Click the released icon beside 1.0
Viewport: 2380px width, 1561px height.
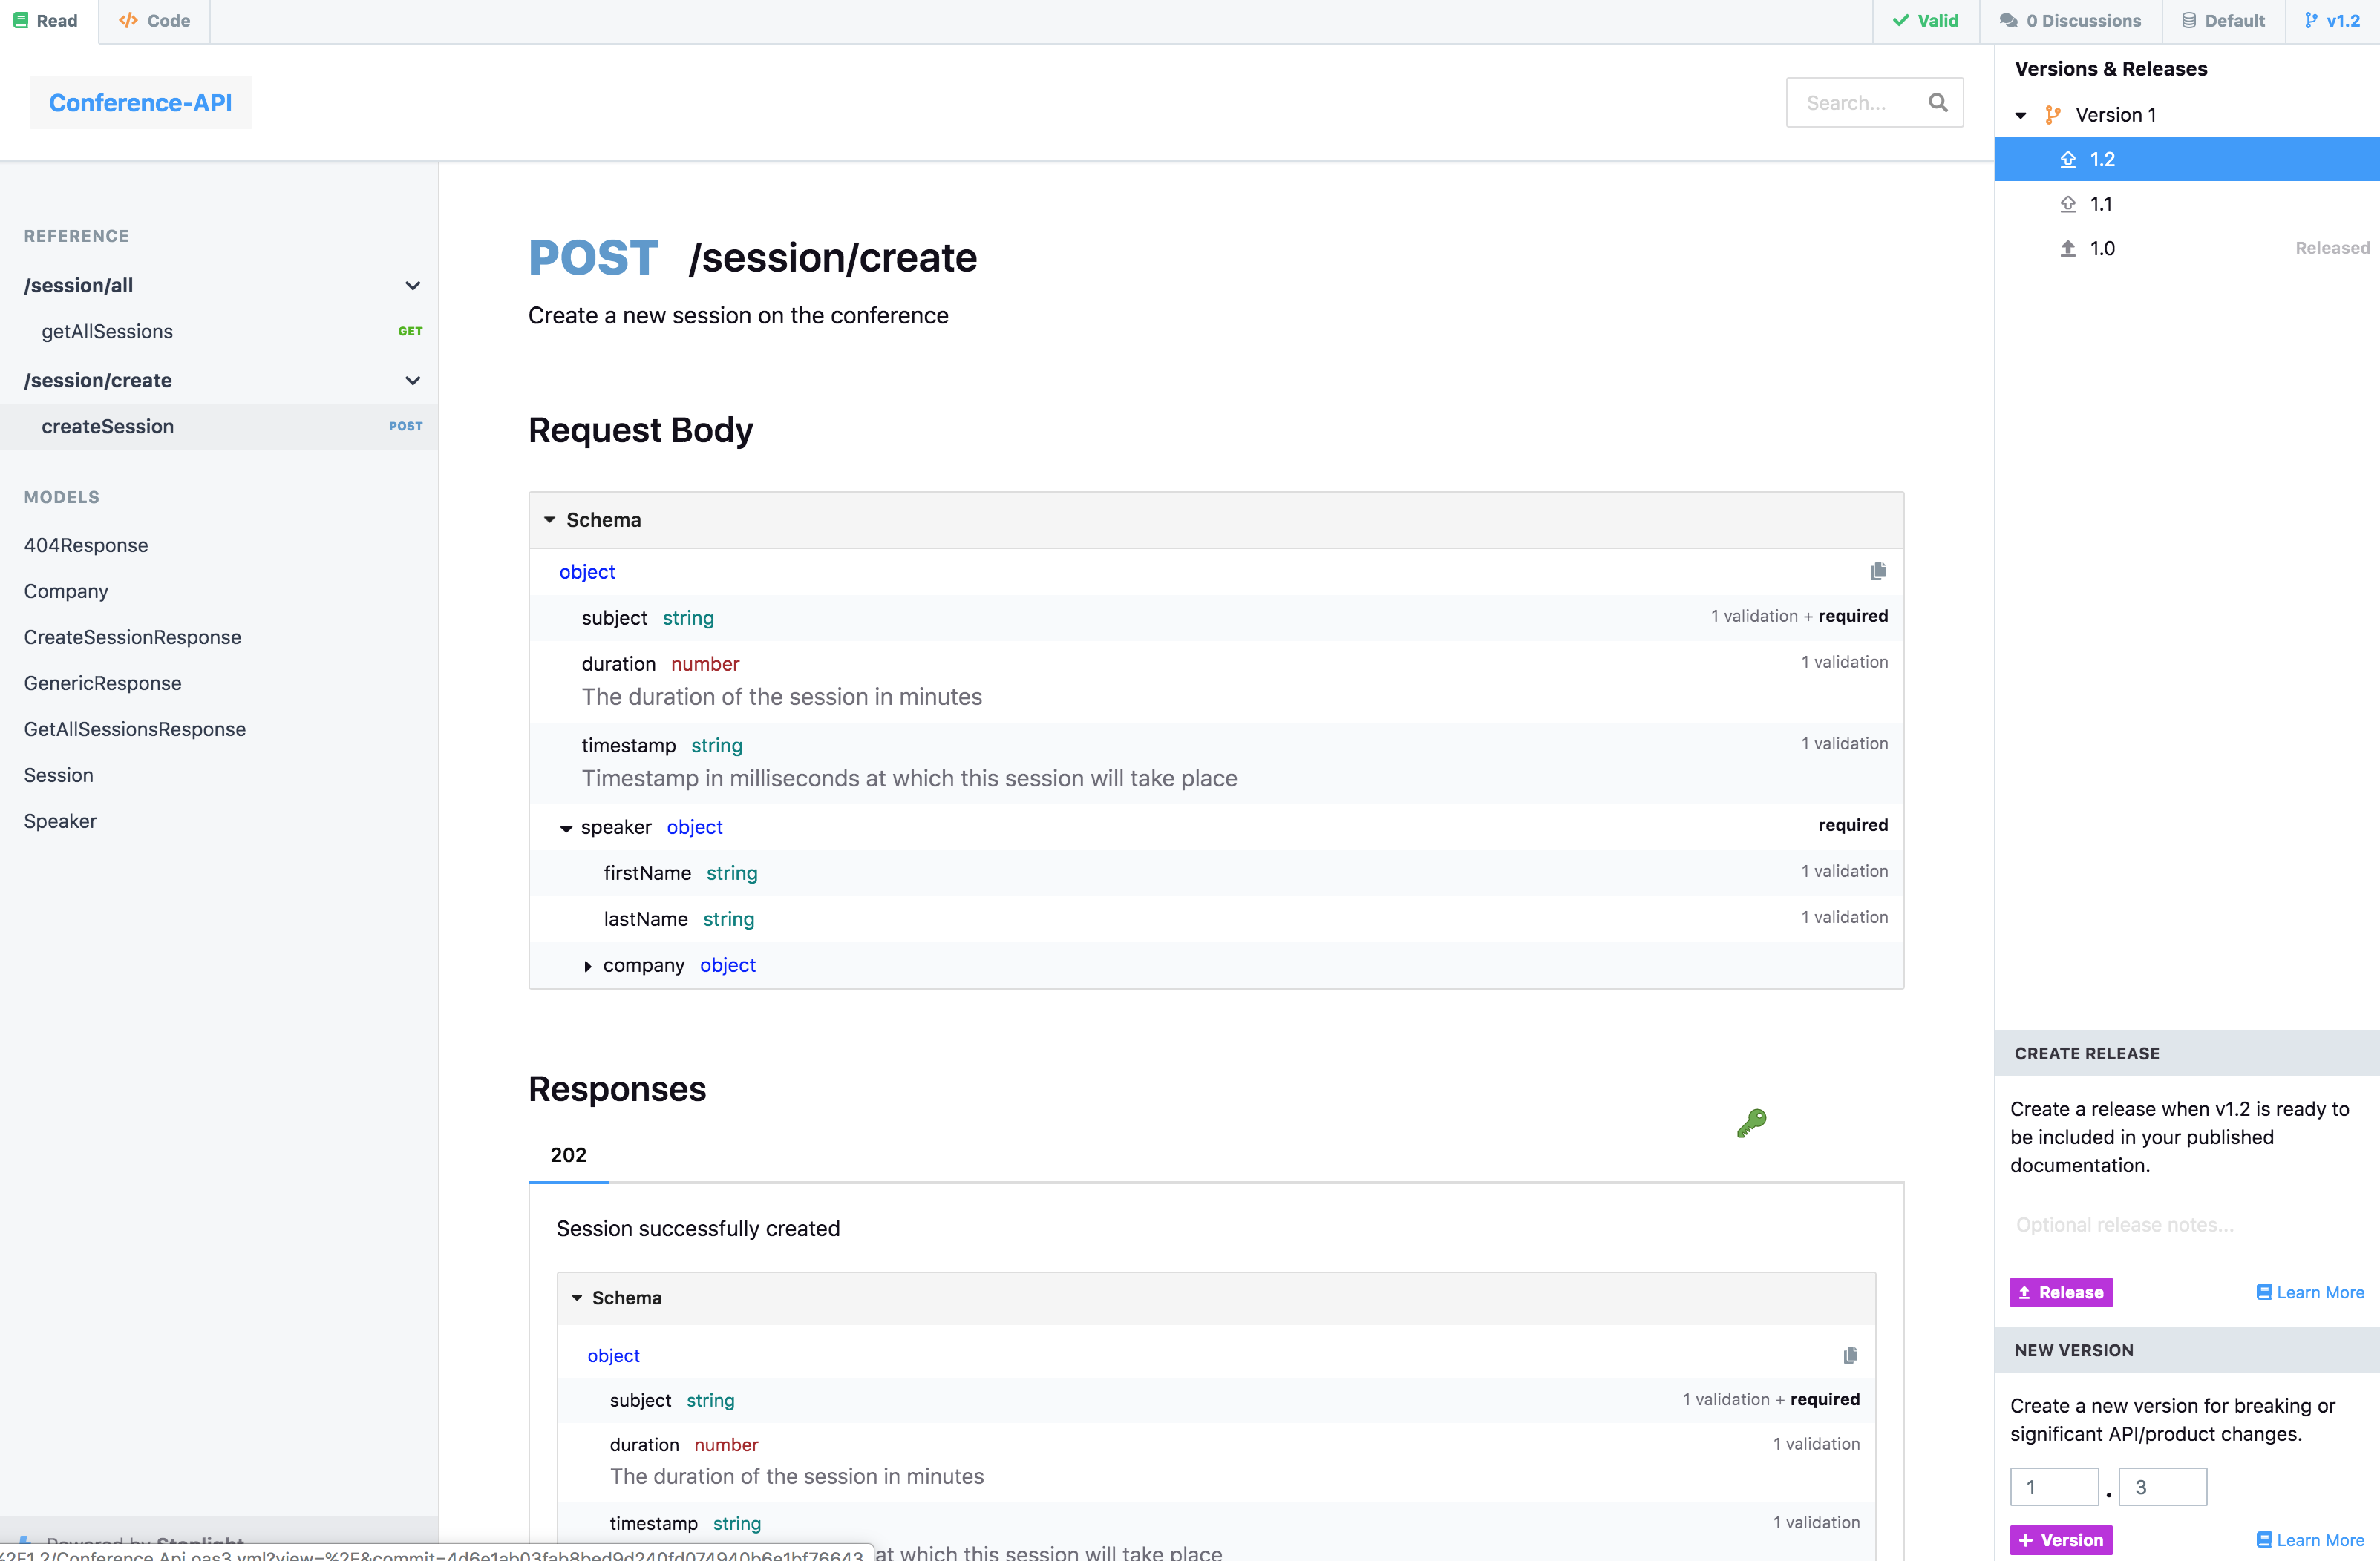click(x=2068, y=248)
